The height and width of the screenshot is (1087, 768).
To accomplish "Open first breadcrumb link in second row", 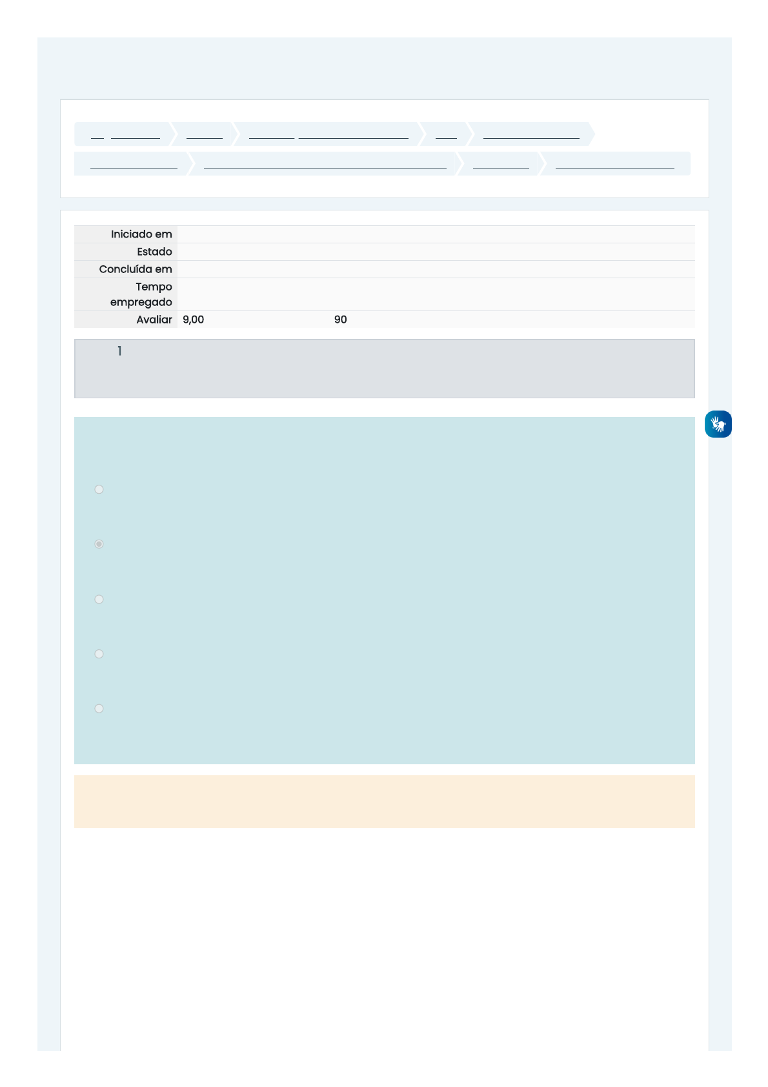I will (x=134, y=163).
